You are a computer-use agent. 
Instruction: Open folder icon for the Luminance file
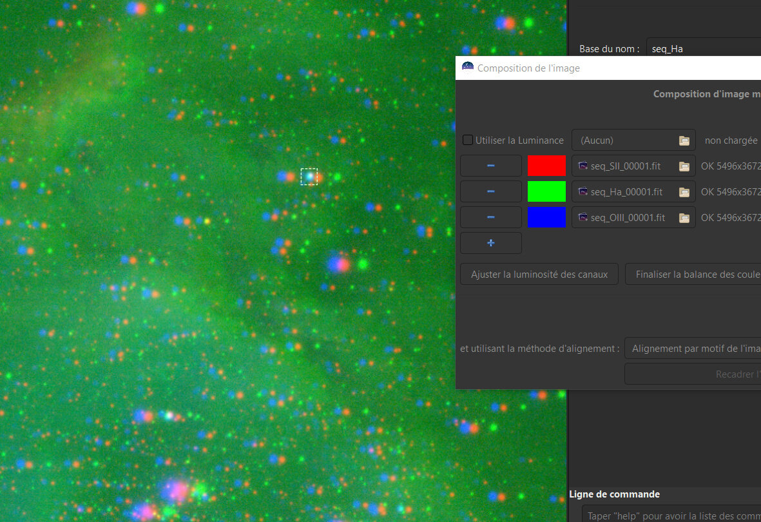[x=684, y=140]
